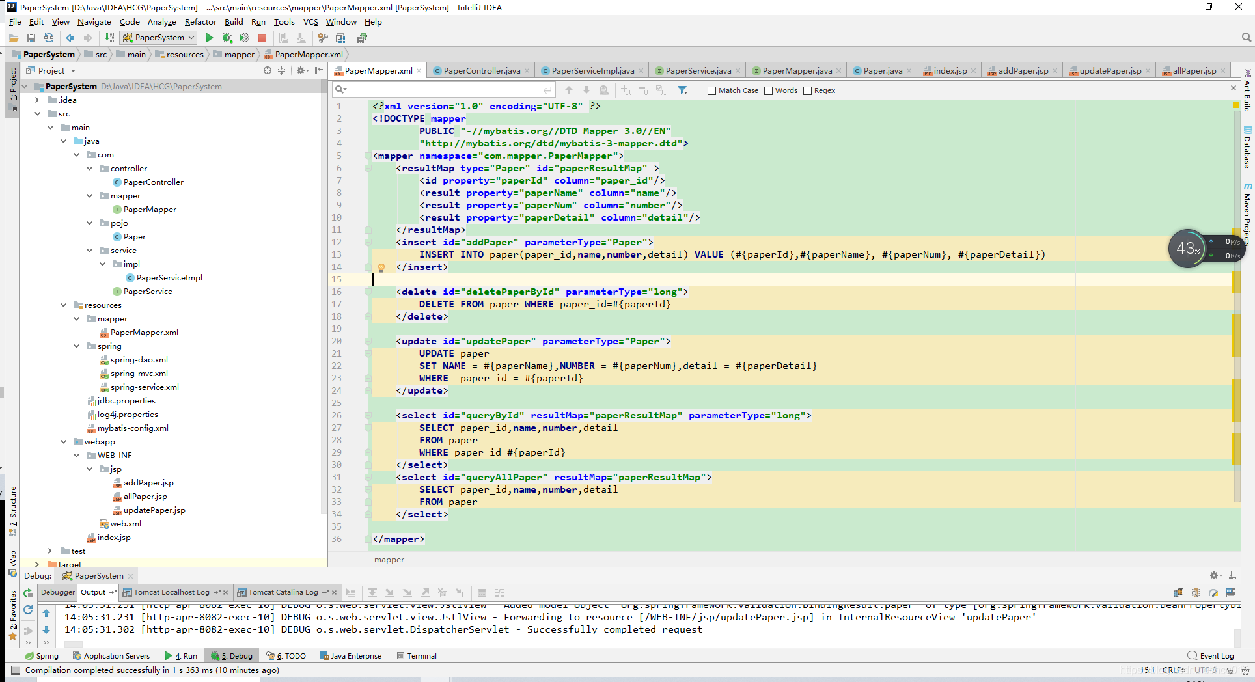Toggle the Favorites tool window side tab
Image resolution: width=1255 pixels, height=682 pixels.
pos(12,615)
